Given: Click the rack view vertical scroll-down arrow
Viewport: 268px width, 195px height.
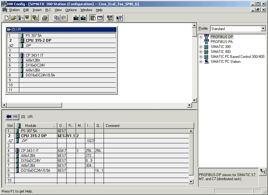Looking at the screenshot, I should click(x=194, y=100).
